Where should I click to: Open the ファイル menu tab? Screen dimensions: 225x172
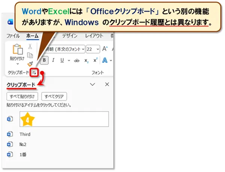point(13,36)
